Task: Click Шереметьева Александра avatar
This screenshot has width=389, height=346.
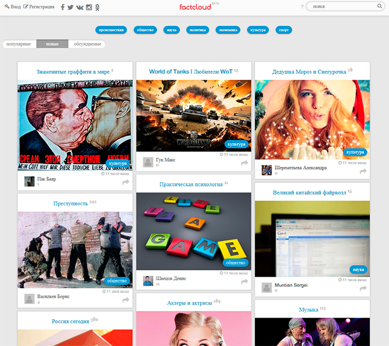Action: click(x=267, y=170)
